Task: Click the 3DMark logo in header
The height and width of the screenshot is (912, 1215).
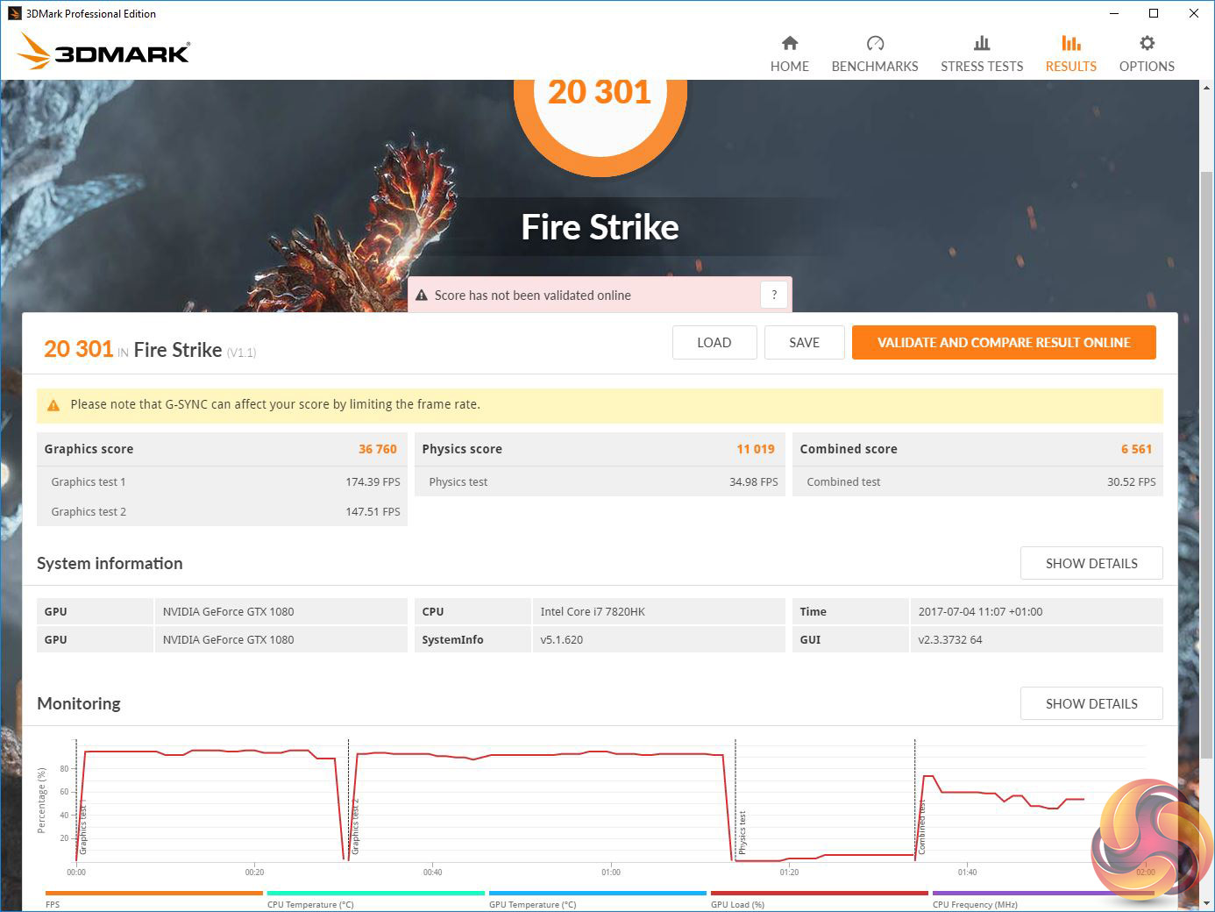Action: (103, 52)
